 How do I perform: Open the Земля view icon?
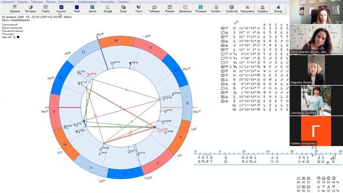coord(92,9)
